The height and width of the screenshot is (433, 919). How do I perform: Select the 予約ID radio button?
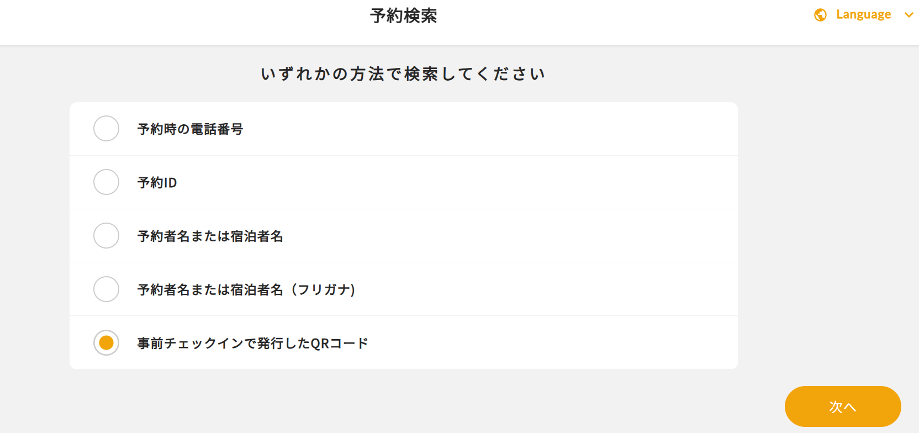tap(106, 182)
